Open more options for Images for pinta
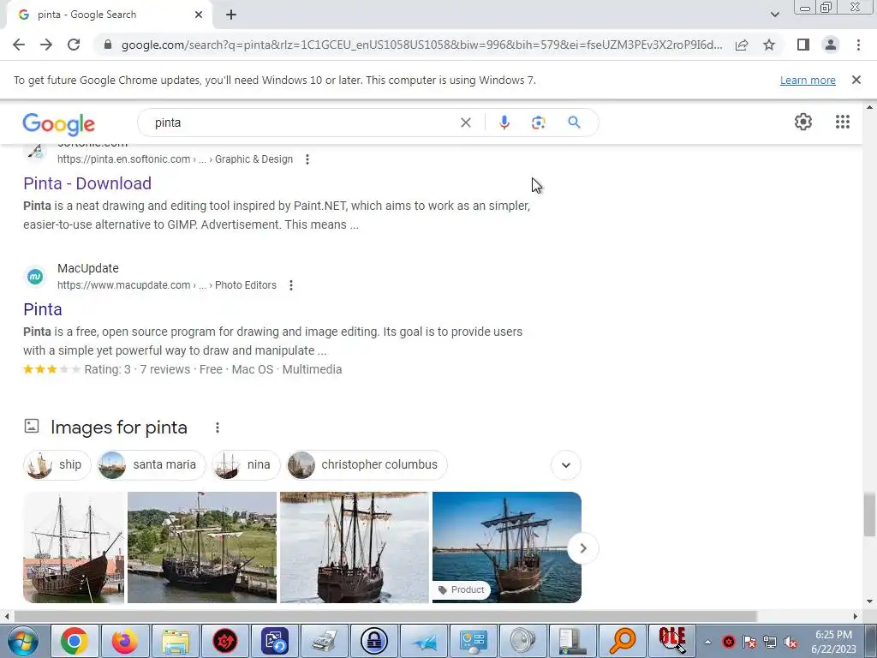 pyautogui.click(x=217, y=428)
